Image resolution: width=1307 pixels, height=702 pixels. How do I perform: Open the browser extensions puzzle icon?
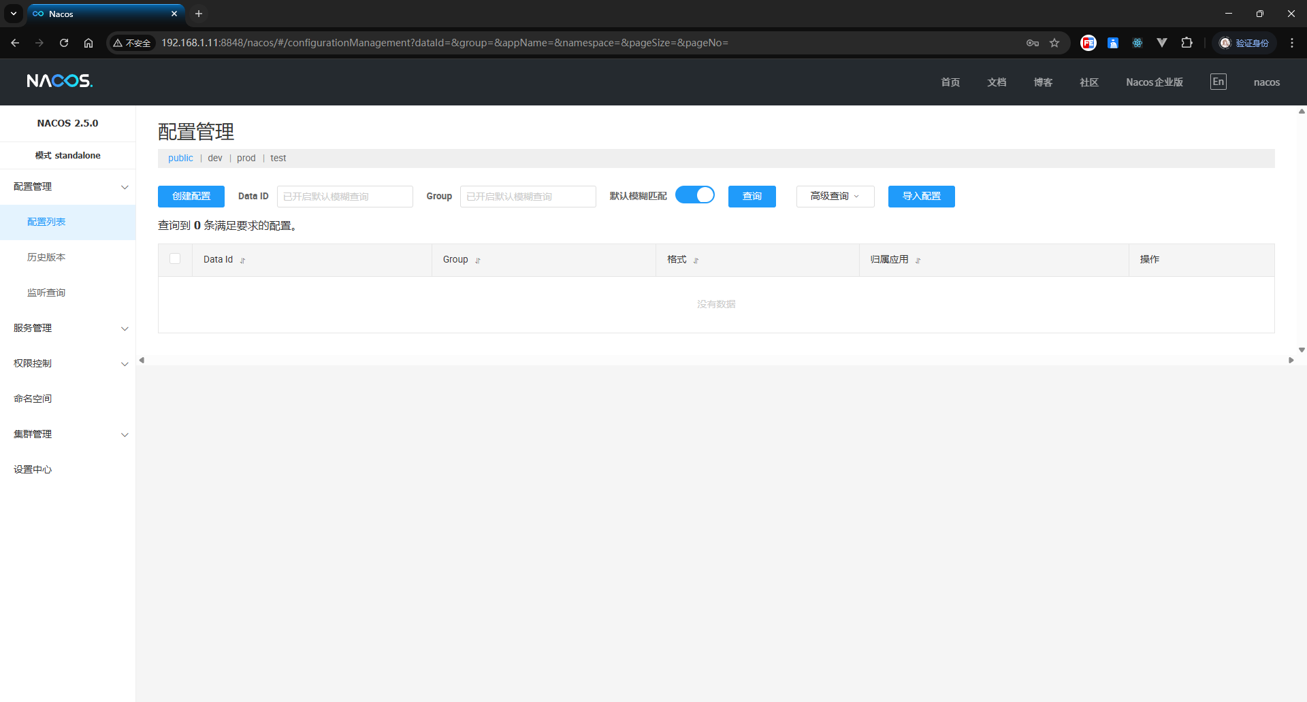[1187, 43]
